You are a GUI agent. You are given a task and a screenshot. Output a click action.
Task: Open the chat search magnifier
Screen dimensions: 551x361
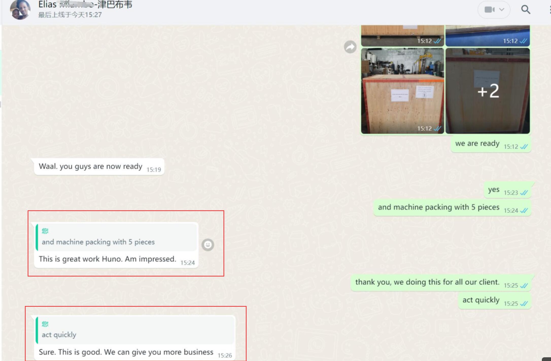tap(525, 10)
